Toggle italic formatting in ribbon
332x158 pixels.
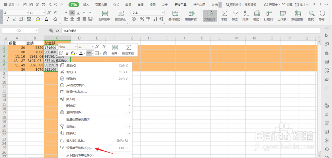[8, 19]
